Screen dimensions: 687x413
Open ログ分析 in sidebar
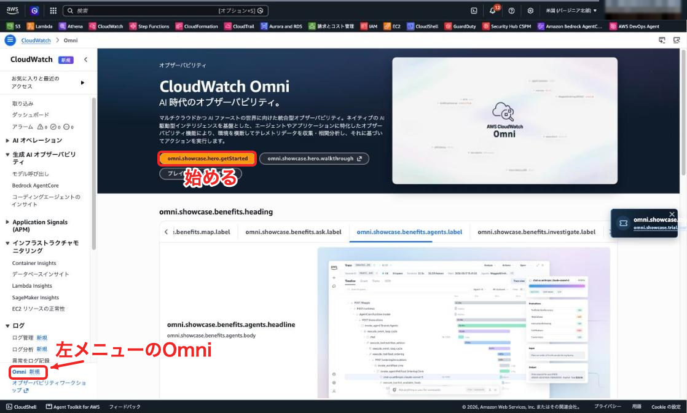[23, 350]
